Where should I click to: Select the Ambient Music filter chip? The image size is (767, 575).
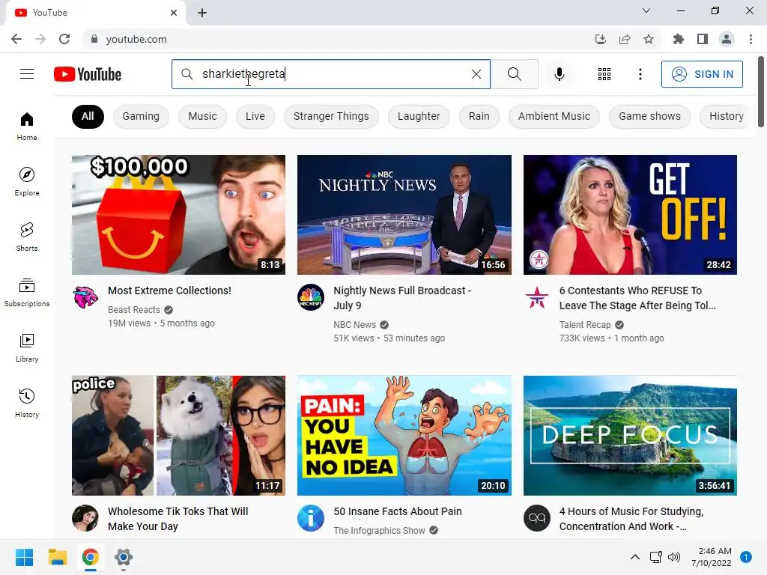point(554,116)
